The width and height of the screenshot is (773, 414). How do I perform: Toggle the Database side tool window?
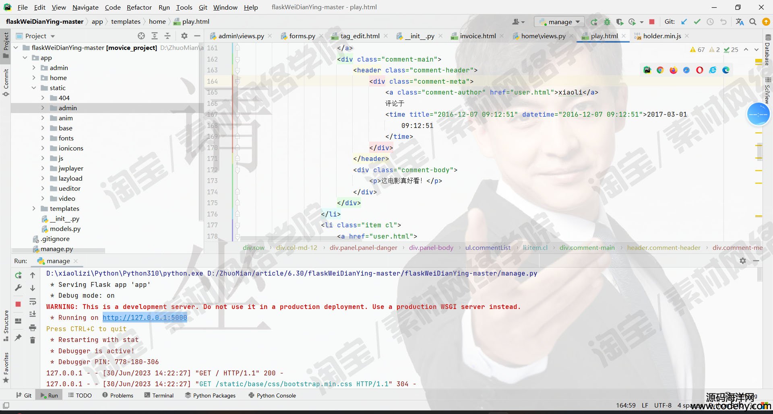click(x=767, y=50)
